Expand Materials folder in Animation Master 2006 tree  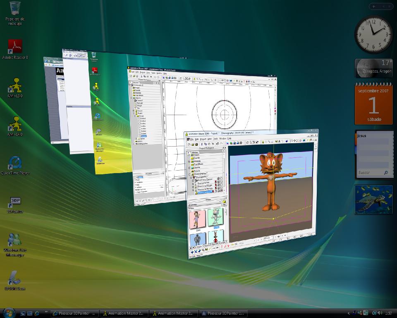pyautogui.click(x=189, y=161)
